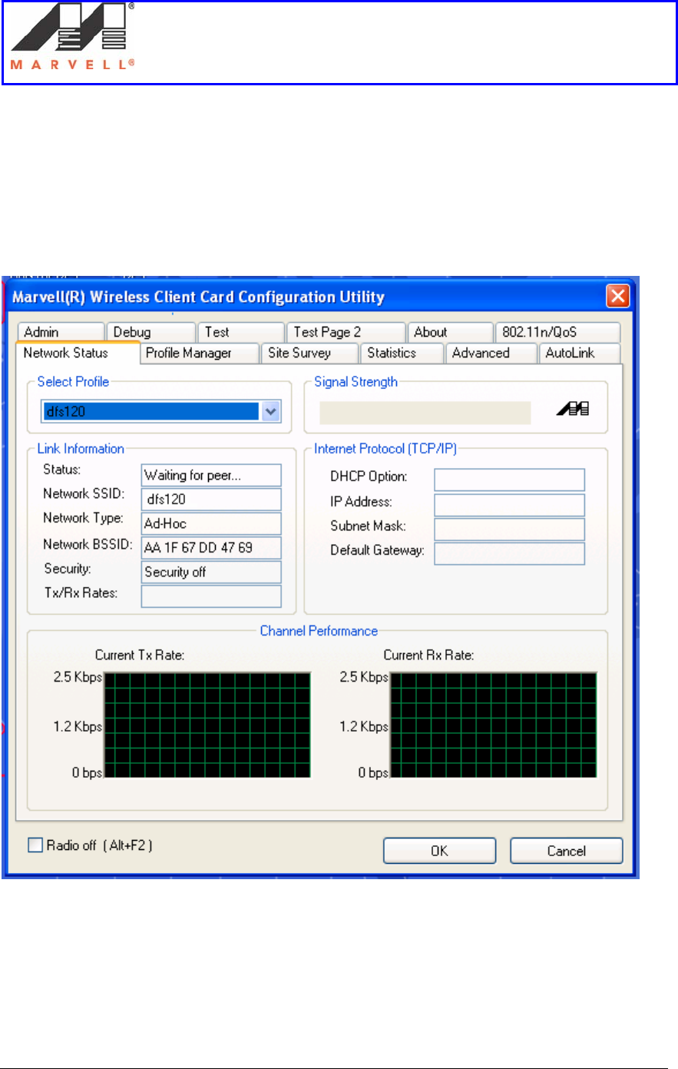Image resolution: width=678 pixels, height=1069 pixels.
Task: Click the Subnet Mask field
Action: coord(509,530)
